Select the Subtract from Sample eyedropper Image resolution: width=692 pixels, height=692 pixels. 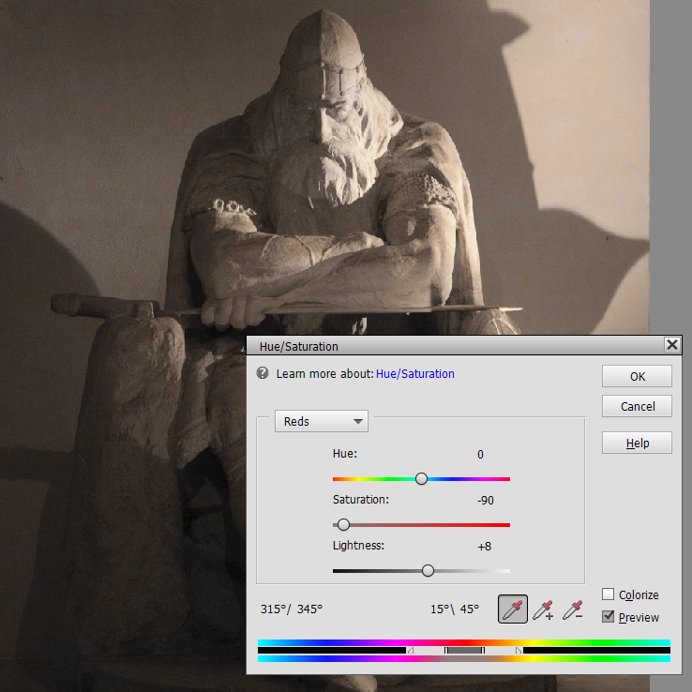572,609
